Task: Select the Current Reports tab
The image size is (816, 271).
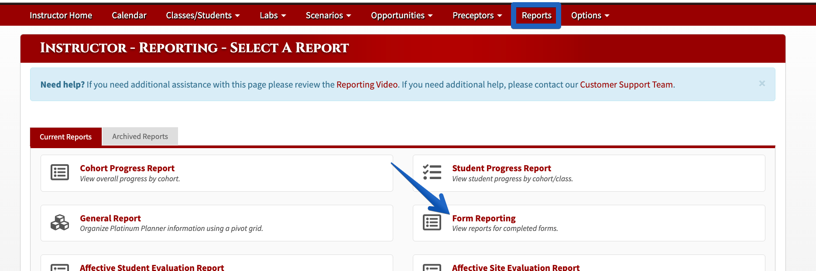Action: [x=66, y=137]
